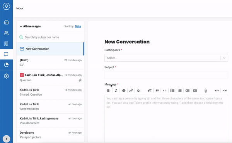Change text size with heading icon
The width and height of the screenshot is (232, 143).
coord(149,91)
